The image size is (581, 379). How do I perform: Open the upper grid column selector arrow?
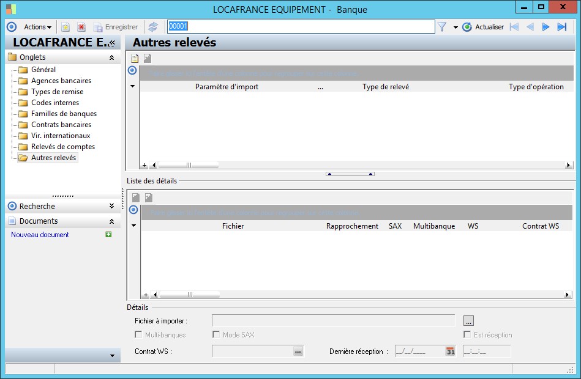point(133,86)
